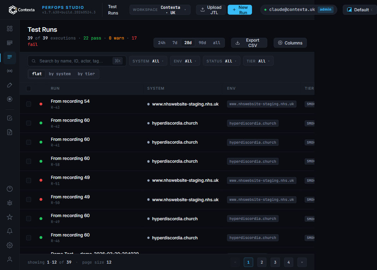Select the 24h time range tab
The image size is (377, 270).
pyautogui.click(x=162, y=43)
